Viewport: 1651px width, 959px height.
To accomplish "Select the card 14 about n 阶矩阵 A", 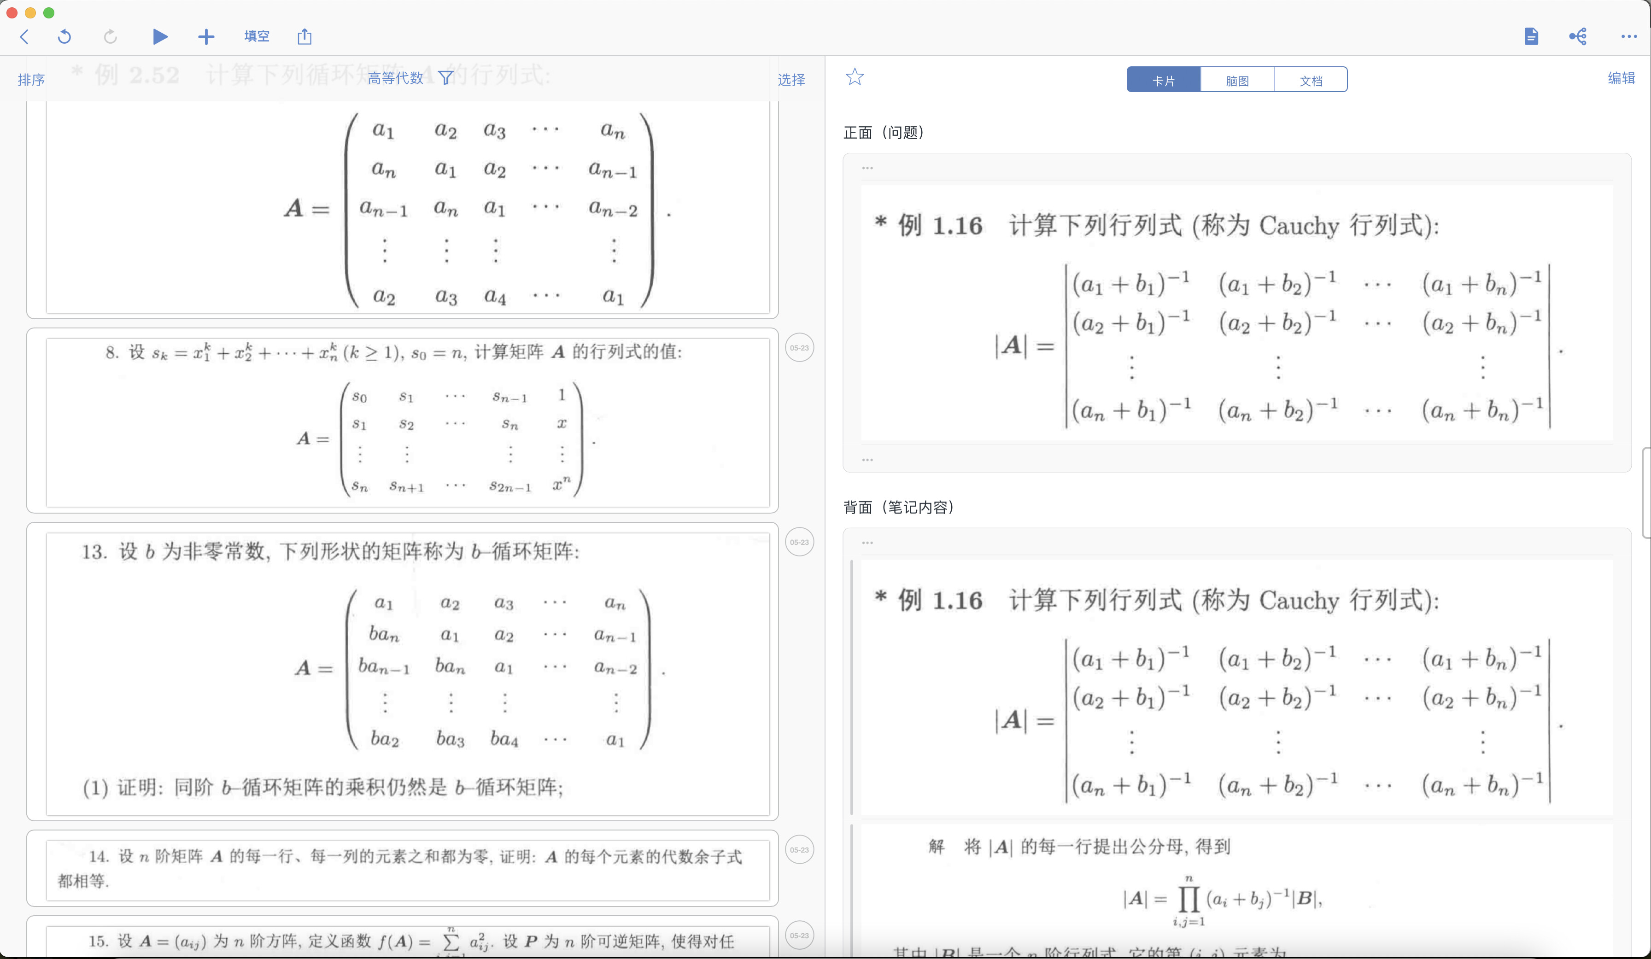I will 402,869.
